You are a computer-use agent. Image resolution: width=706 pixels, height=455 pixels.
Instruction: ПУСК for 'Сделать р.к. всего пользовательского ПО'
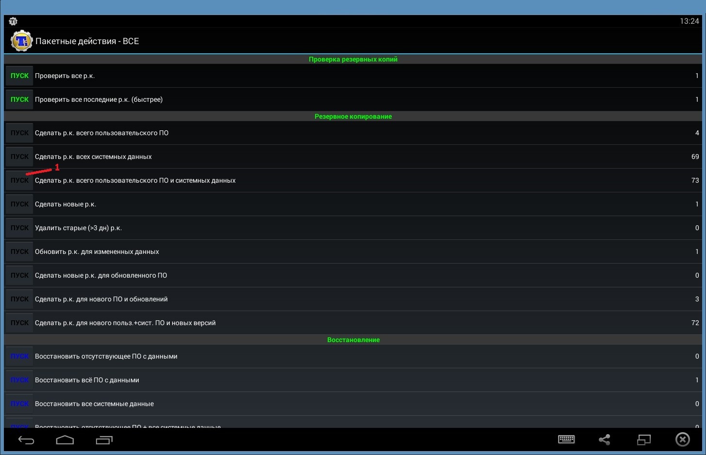tap(19, 133)
